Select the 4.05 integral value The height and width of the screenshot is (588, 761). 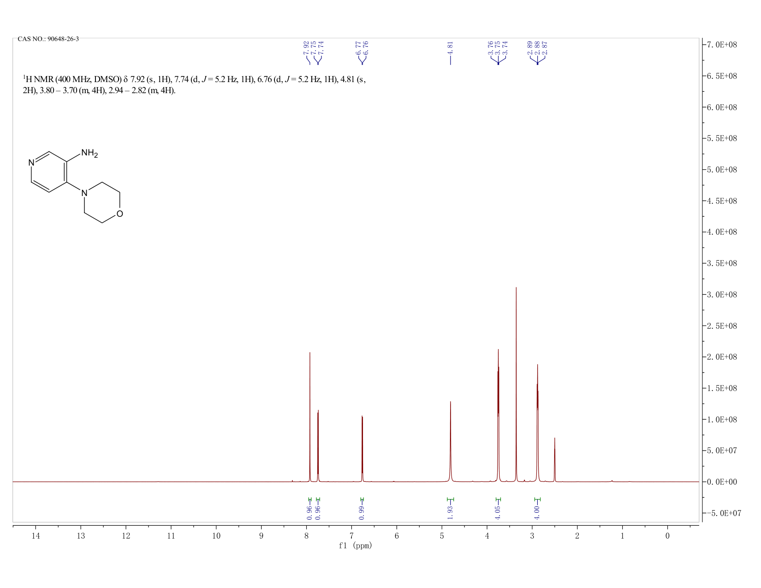pyautogui.click(x=498, y=512)
